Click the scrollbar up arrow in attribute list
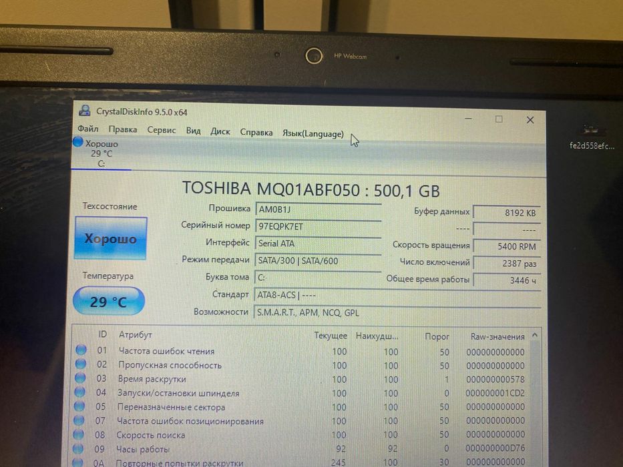 pos(535,335)
